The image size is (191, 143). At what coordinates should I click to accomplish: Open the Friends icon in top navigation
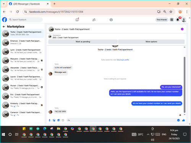[94, 20]
